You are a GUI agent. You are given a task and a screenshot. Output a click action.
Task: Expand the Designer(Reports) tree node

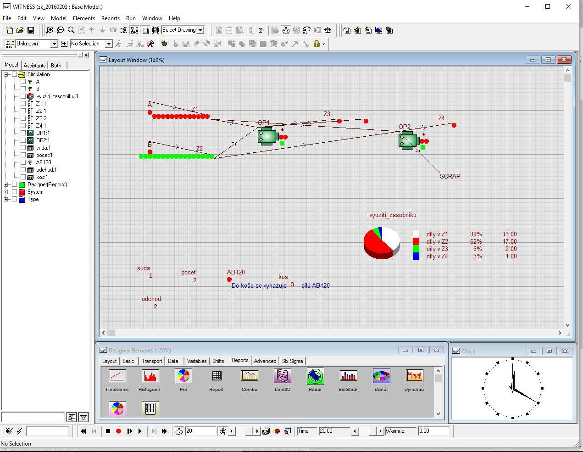6,184
